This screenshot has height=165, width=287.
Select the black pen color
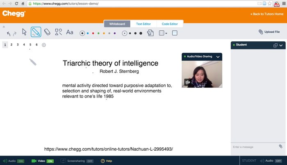pyautogui.click(x=82, y=33)
